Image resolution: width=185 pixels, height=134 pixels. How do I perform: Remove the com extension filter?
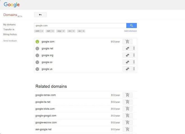point(42,31)
